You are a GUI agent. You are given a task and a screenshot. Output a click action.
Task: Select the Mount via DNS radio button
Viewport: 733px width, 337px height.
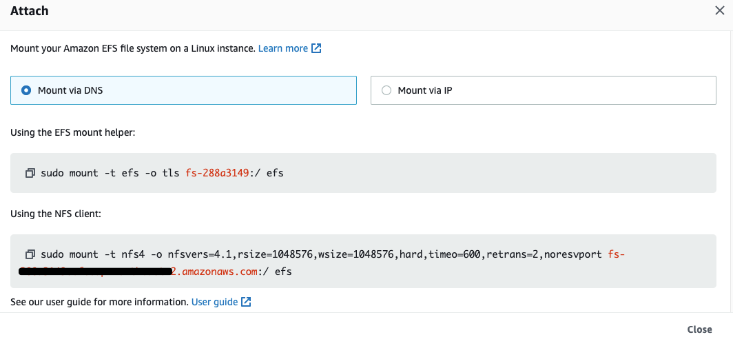(x=26, y=90)
